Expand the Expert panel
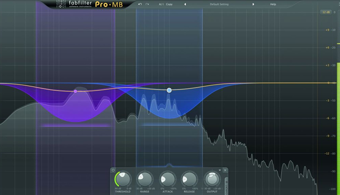Image resolution: width=340 pixels, height=195 pixels. [226, 183]
